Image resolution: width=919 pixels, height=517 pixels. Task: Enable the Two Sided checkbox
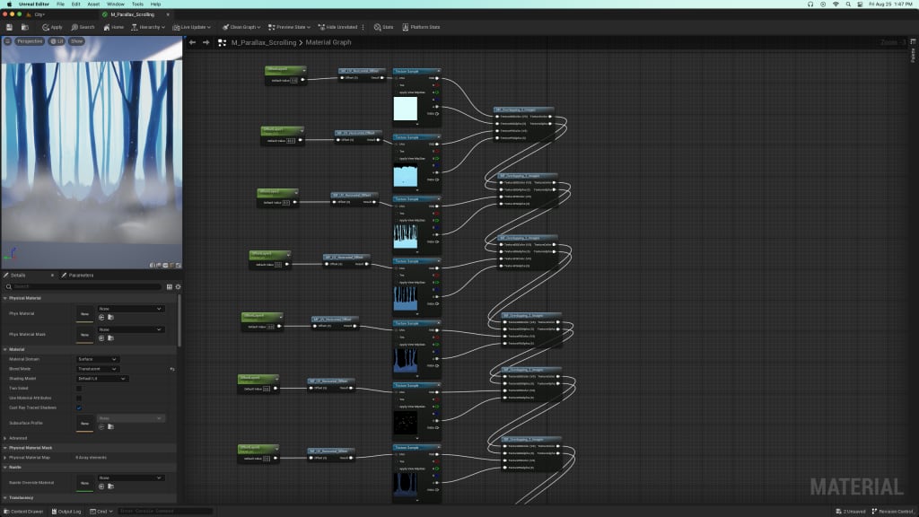pyautogui.click(x=78, y=390)
